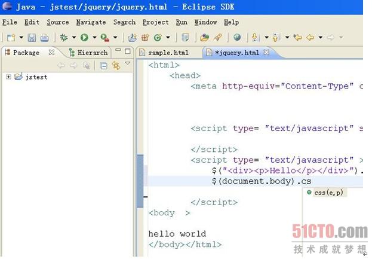This screenshot has height=259, width=372.
Task: Click the globe web browser icon
Action: (237, 37)
